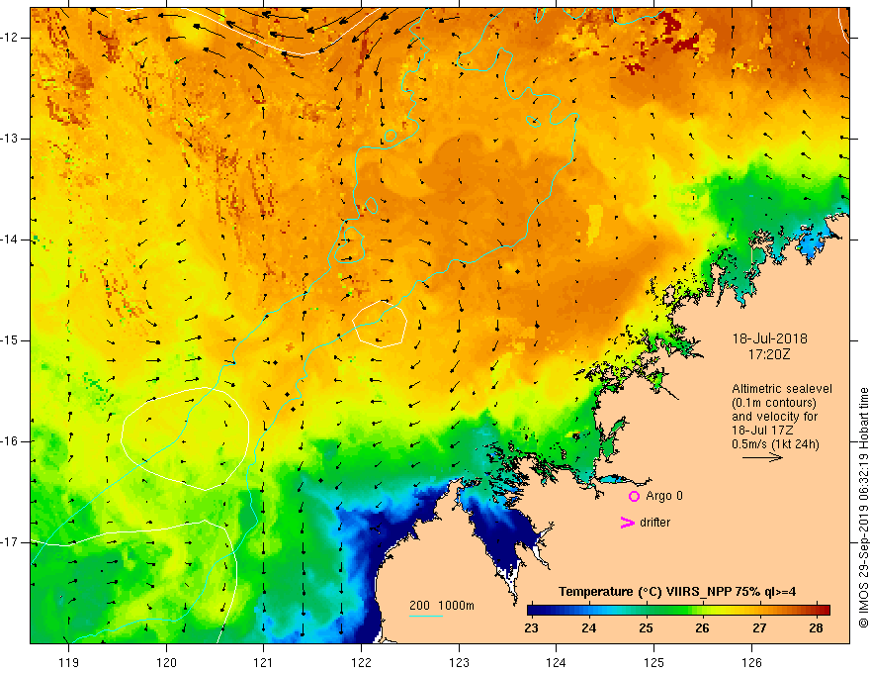The width and height of the screenshot is (870, 673).
Task: Click the magenta drifter arrowhead legend marker
Action: click(x=627, y=523)
